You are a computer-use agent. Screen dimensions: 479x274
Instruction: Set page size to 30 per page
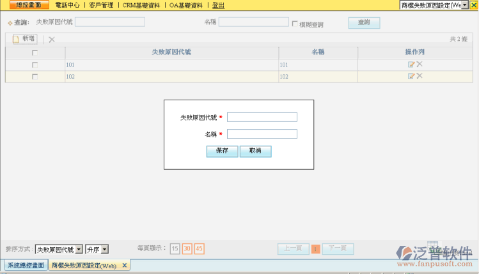tap(187, 248)
